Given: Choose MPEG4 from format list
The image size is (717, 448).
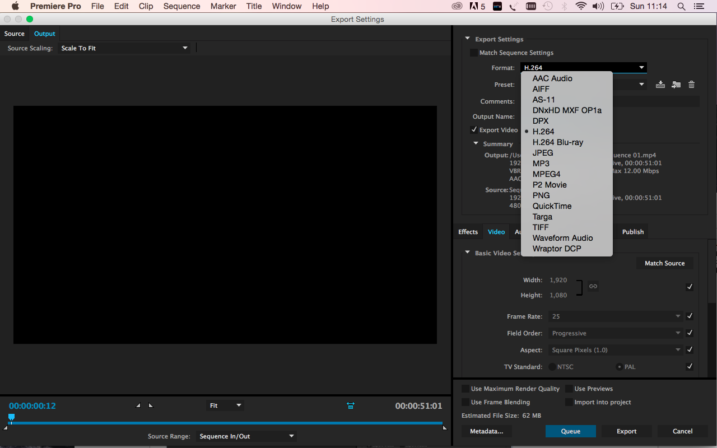Looking at the screenshot, I should 566,174.
